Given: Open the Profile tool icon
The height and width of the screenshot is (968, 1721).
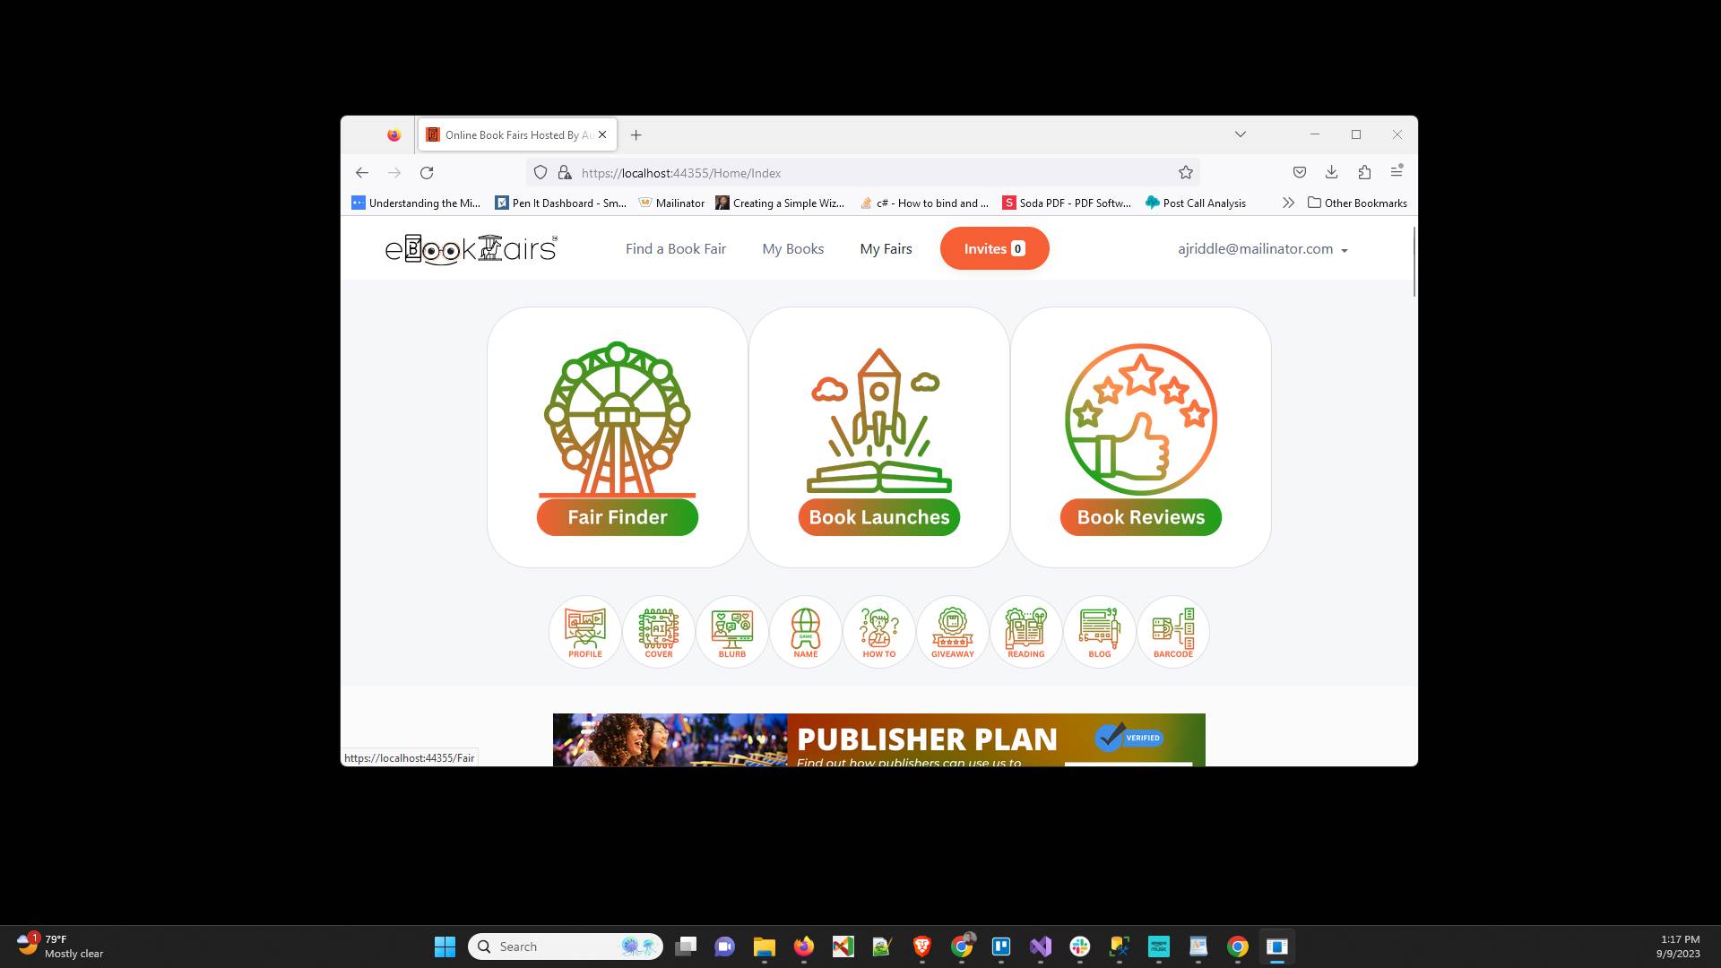Looking at the screenshot, I should click(x=584, y=631).
